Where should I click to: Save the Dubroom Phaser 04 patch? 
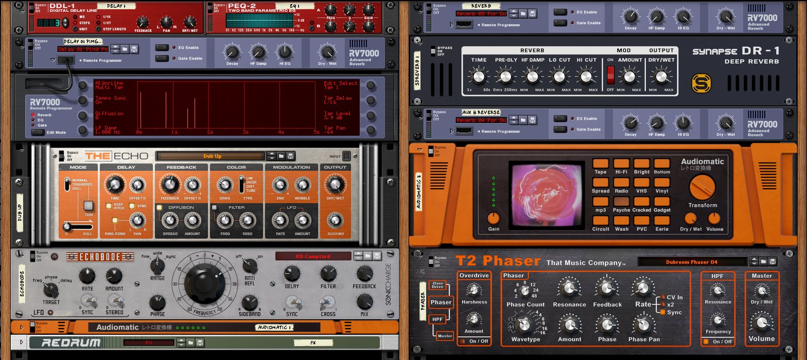[x=772, y=262]
